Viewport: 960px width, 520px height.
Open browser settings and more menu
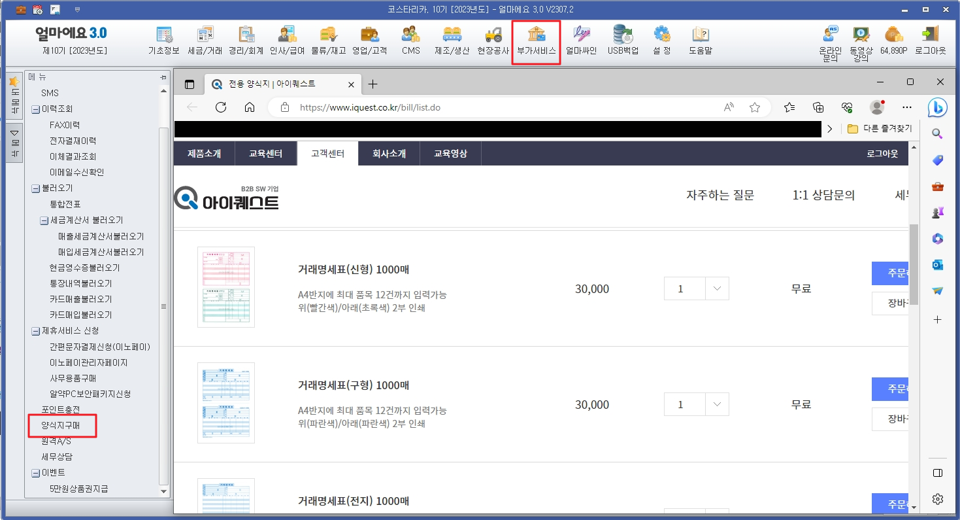tap(906, 107)
